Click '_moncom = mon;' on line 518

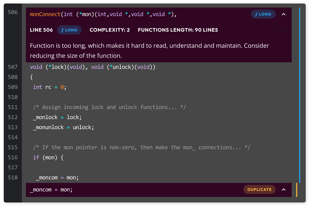[x=57, y=178]
